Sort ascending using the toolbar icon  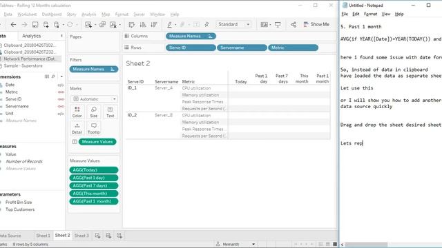[143, 25]
